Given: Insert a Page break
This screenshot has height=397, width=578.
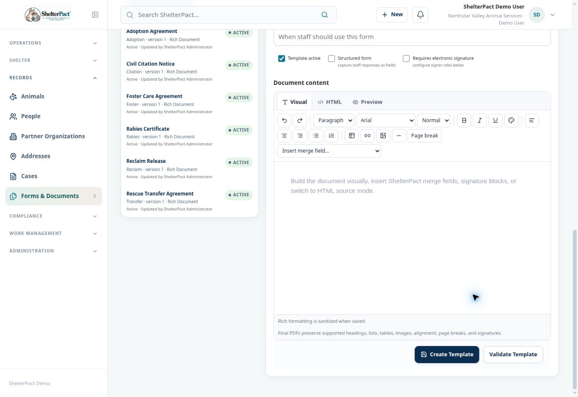Looking at the screenshot, I should (x=424, y=136).
